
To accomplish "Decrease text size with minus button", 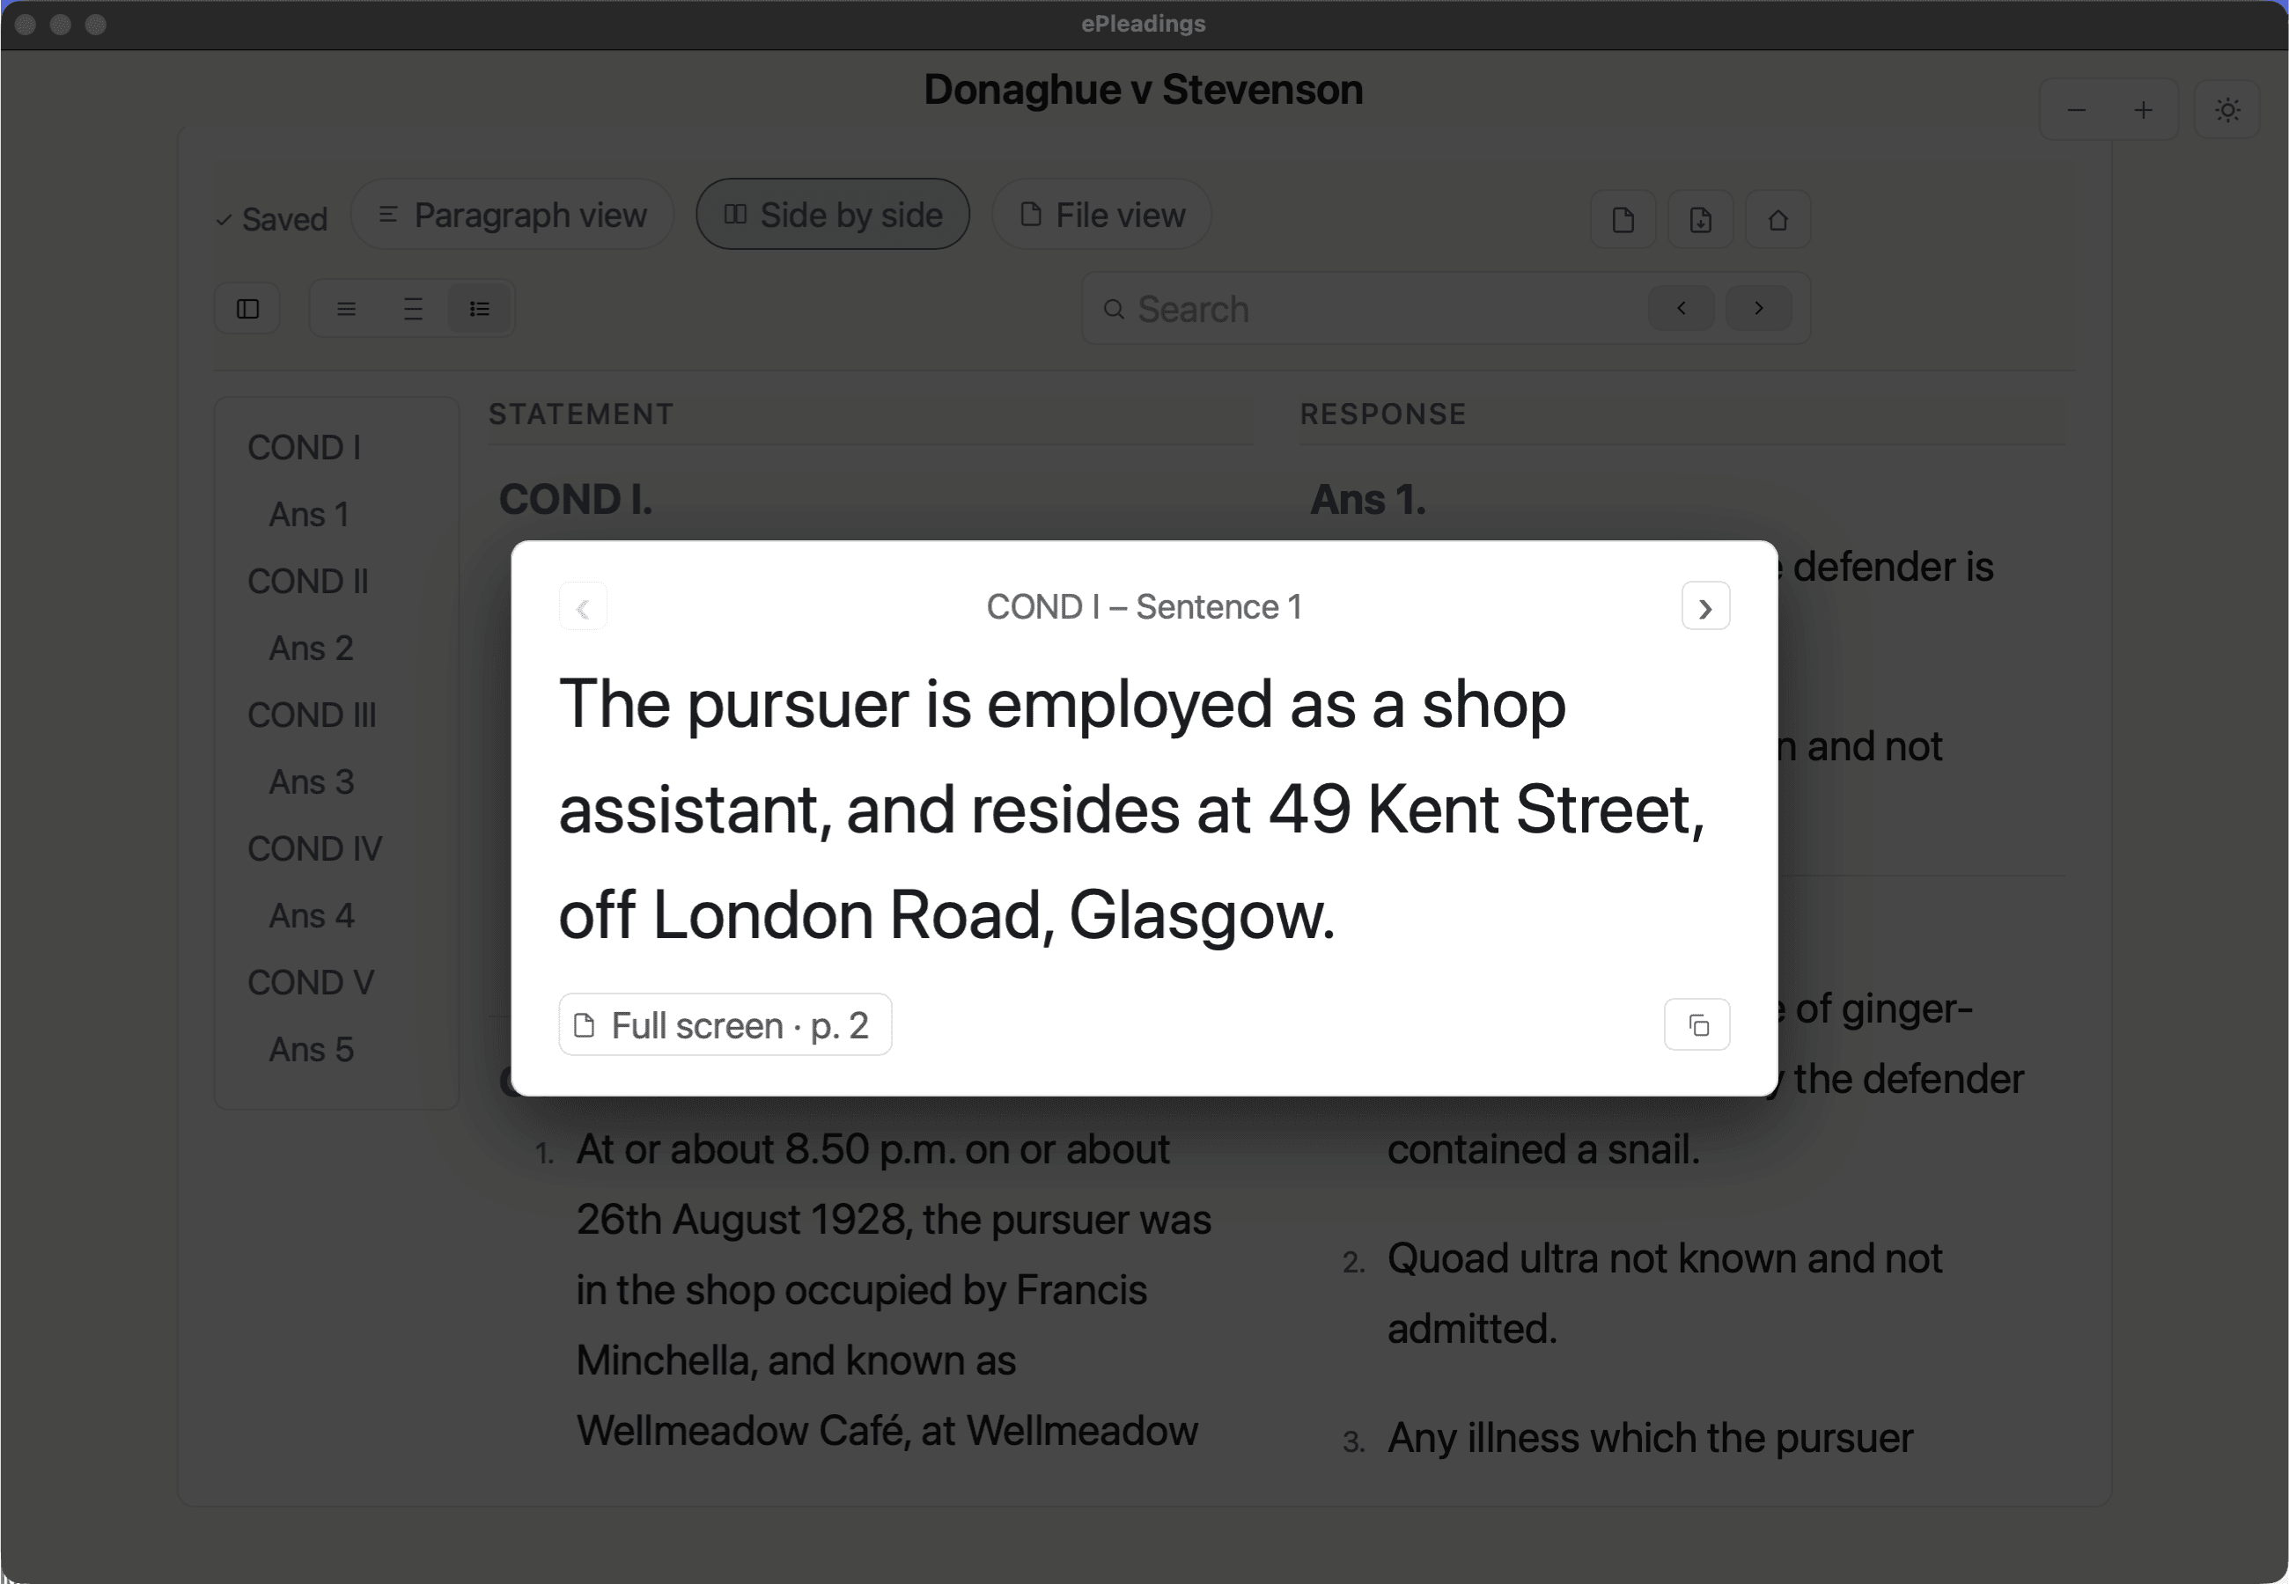I will pos(2076,110).
